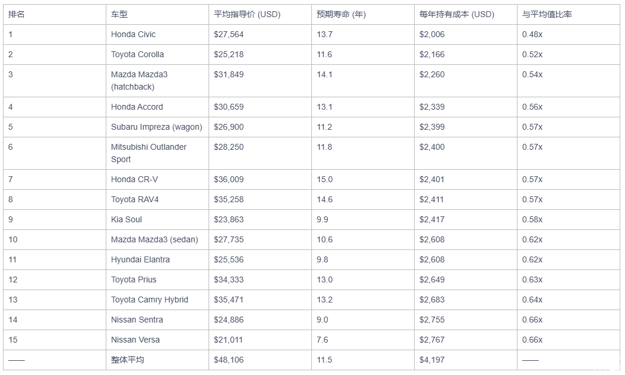
Task: Select the Subaru Impreza (wagon) cell
Action: click(x=157, y=127)
